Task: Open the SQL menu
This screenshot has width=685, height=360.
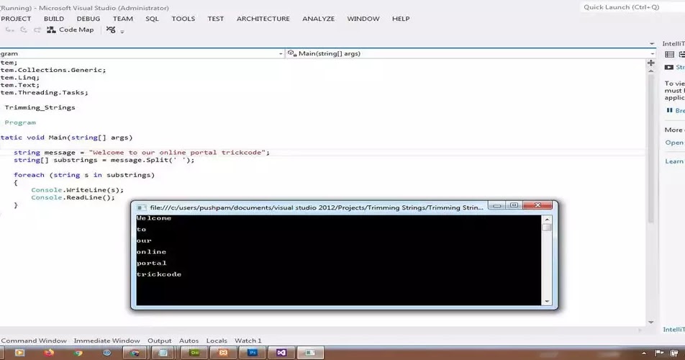Action: click(152, 19)
